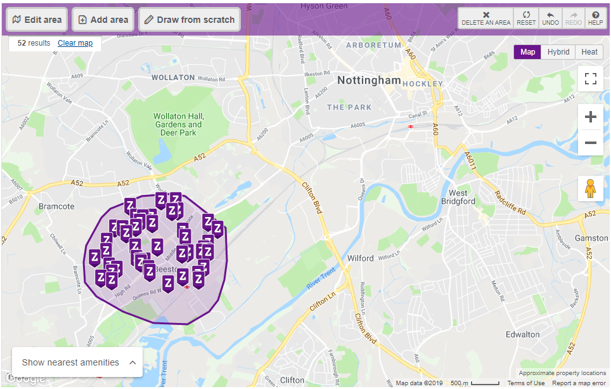Select the Map view mode
Viewport: 611px width, 389px height.
click(x=527, y=52)
